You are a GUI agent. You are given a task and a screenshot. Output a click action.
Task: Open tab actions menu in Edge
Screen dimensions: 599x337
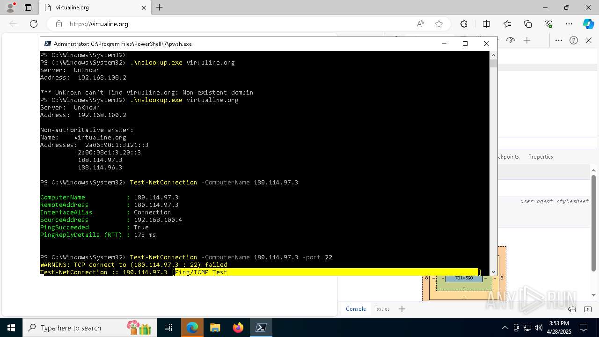pyautogui.click(x=28, y=7)
